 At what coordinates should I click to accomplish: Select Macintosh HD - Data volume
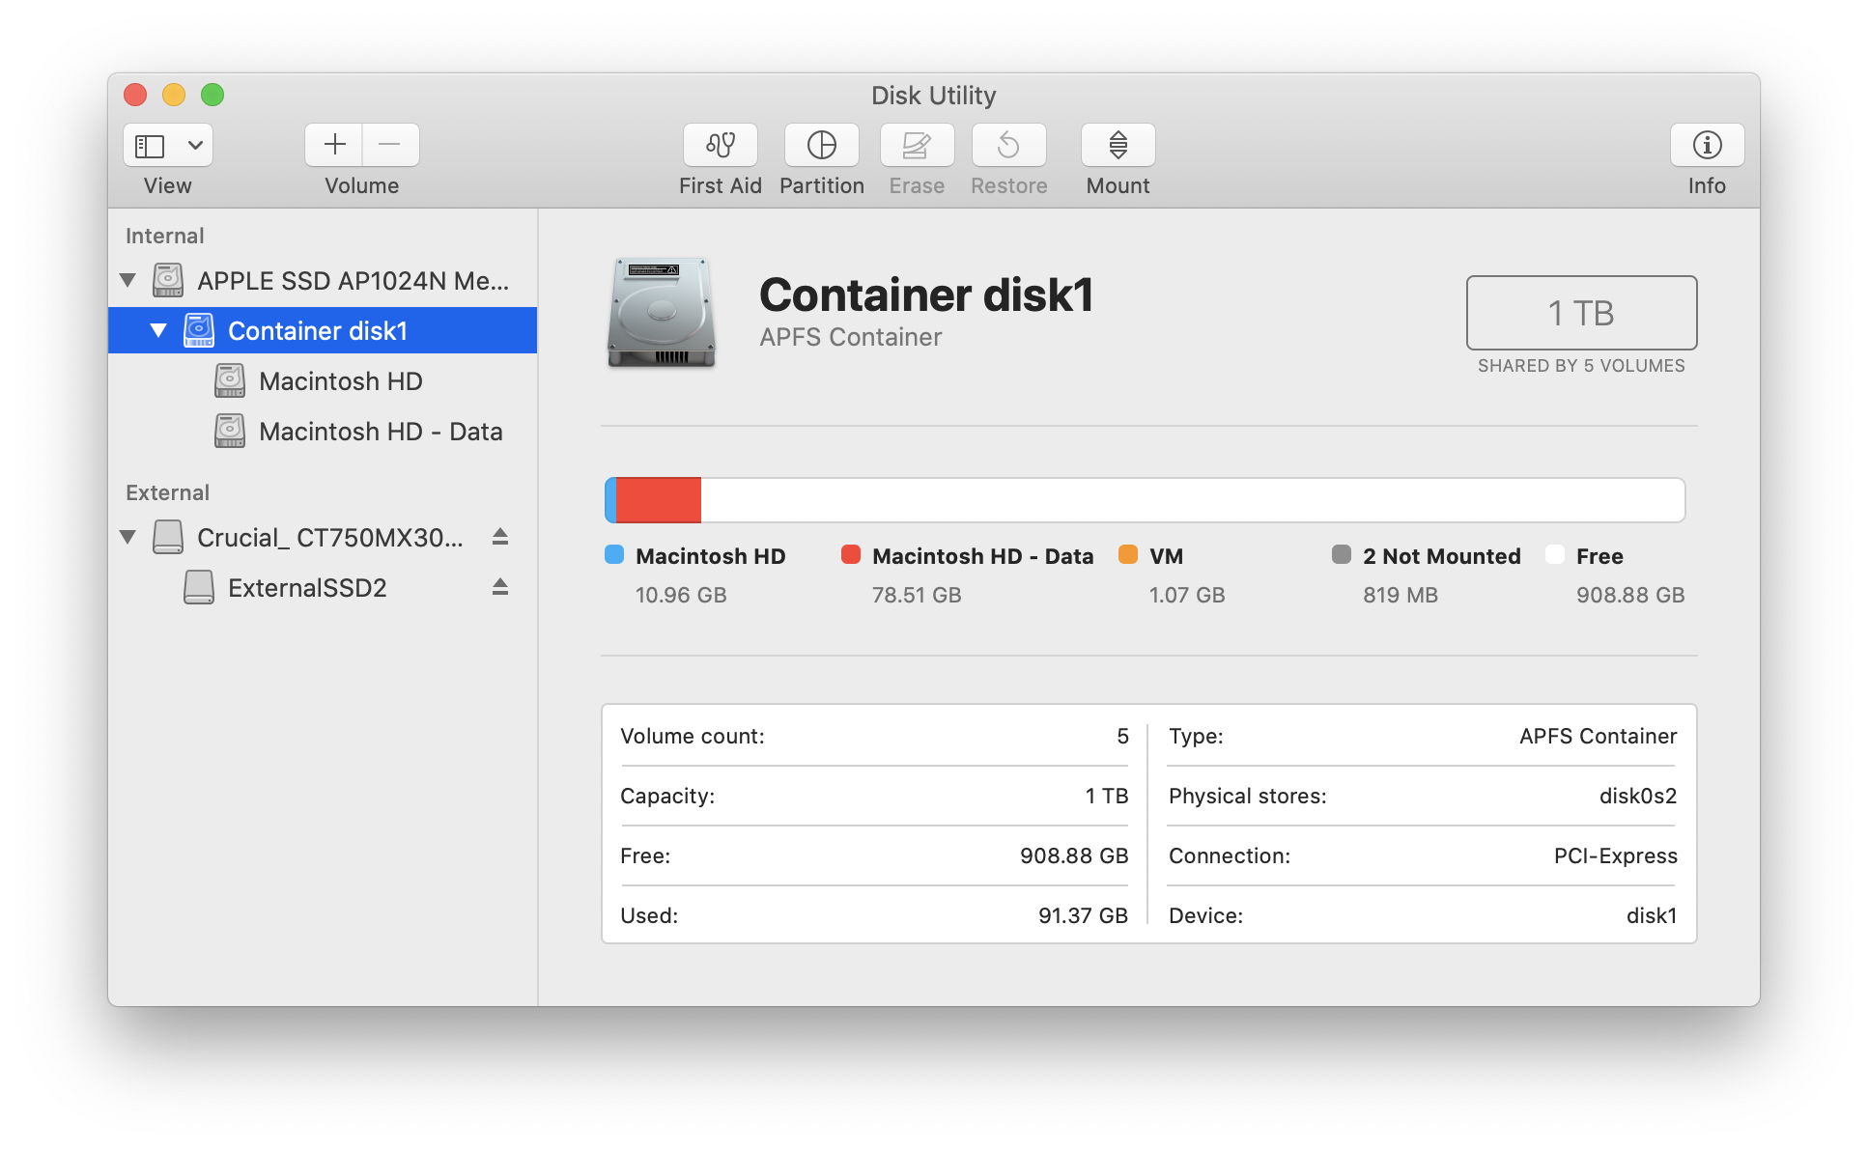380,432
